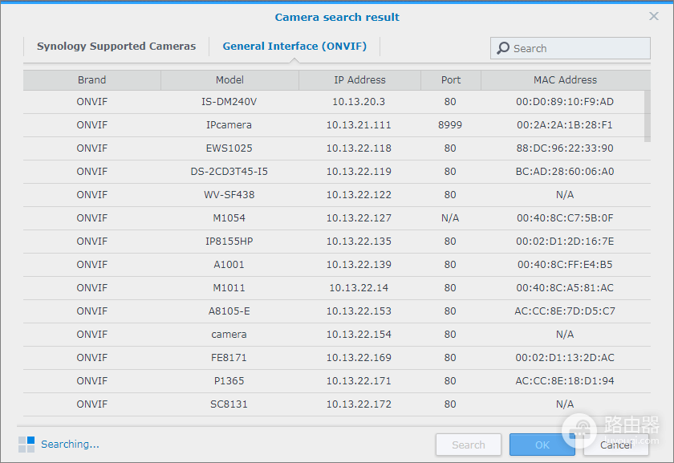Sort by the Brand column header
The height and width of the screenshot is (463, 674).
(x=92, y=80)
